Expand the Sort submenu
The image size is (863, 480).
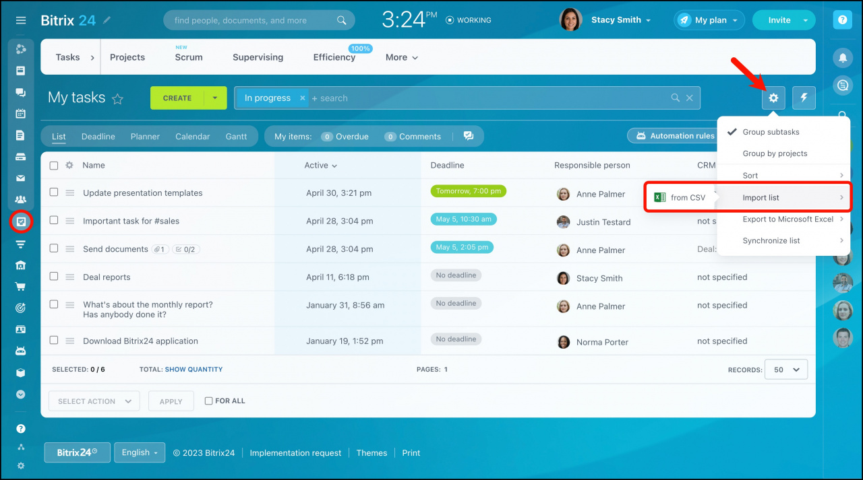(x=783, y=176)
